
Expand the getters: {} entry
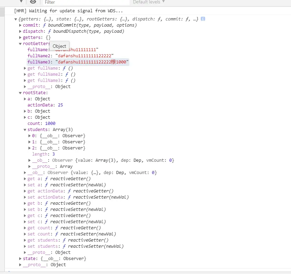[20, 38]
